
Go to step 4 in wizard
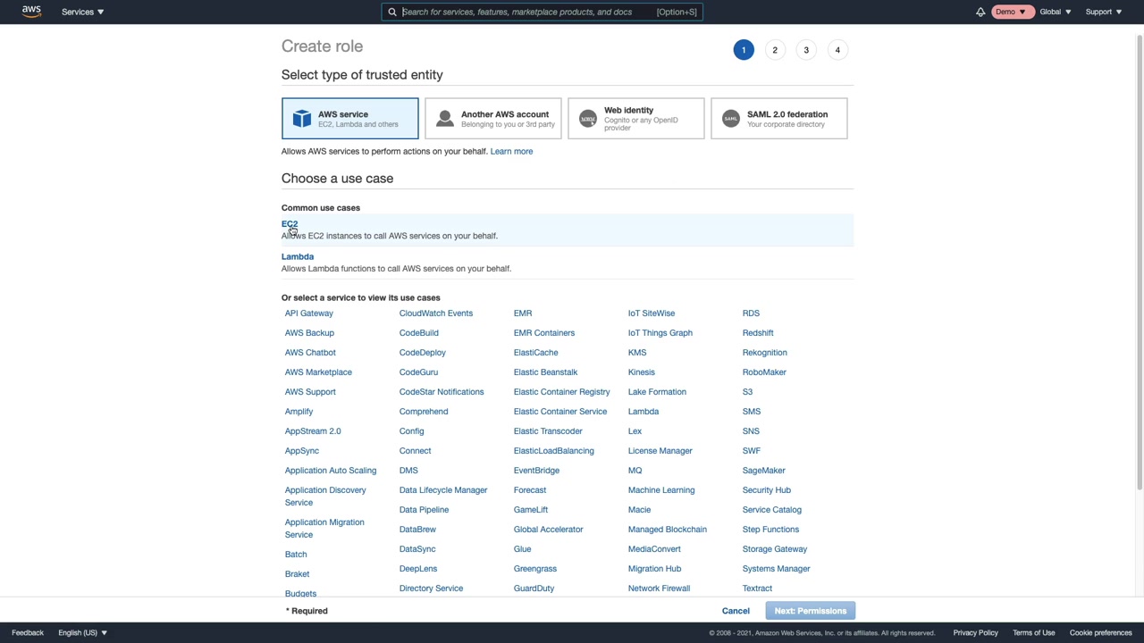pyautogui.click(x=837, y=50)
